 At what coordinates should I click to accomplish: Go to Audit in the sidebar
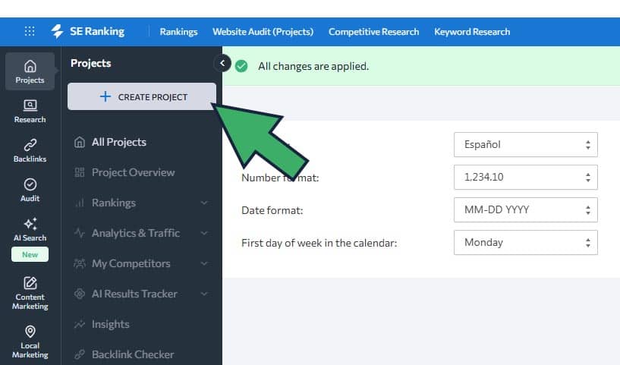[30, 190]
